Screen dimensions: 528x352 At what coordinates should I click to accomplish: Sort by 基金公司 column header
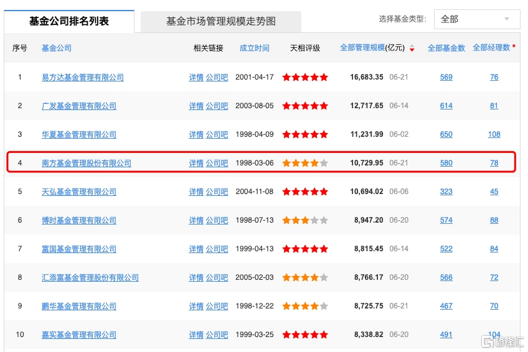point(57,48)
